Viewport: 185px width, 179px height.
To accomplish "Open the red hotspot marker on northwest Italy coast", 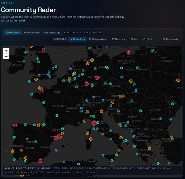I will 94,123.
